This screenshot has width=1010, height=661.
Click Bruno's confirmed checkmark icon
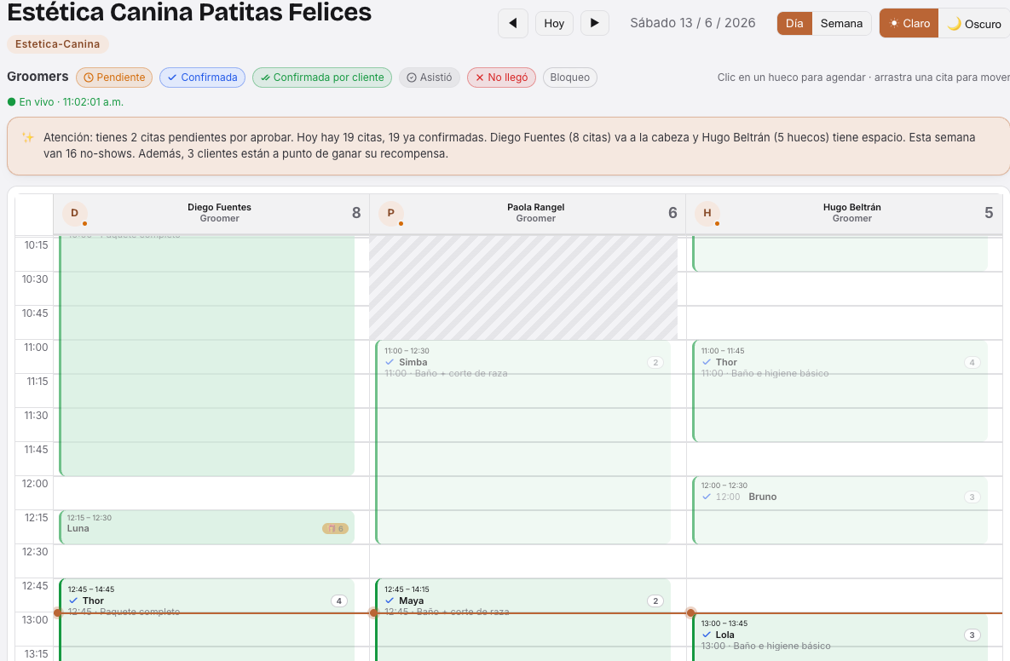click(x=706, y=497)
